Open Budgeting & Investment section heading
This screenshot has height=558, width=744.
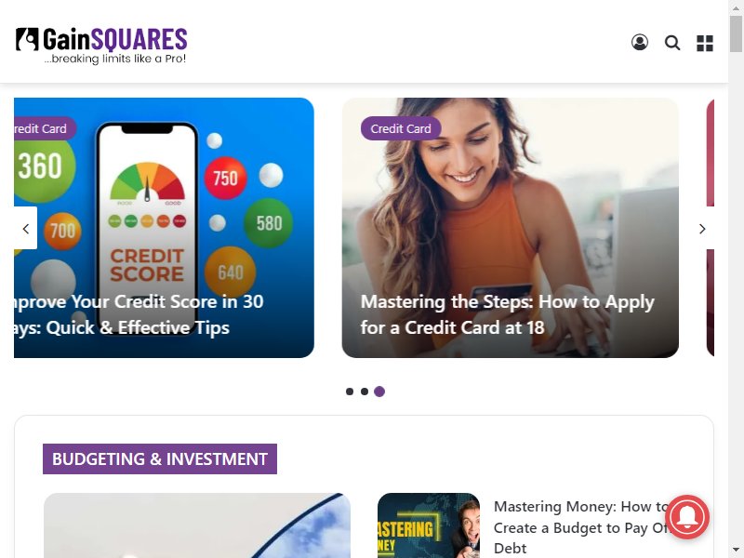[160, 458]
